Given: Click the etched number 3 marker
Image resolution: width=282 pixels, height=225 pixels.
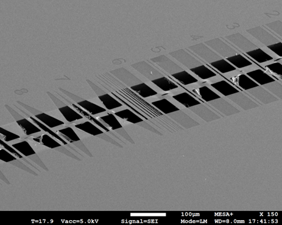Looking at the screenshot, I should (x=233, y=26).
